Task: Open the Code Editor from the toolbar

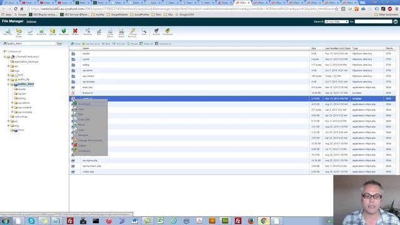Action: pos(110,33)
